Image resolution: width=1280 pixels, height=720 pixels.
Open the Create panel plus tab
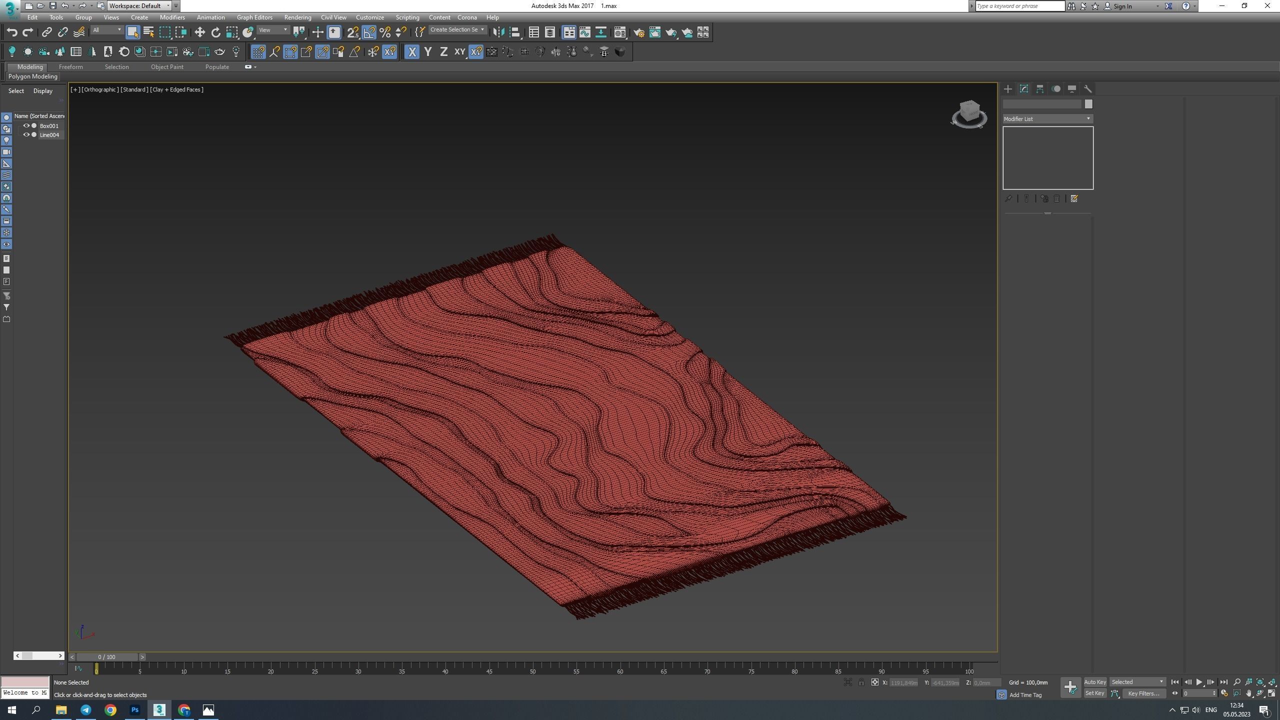coord(1007,89)
